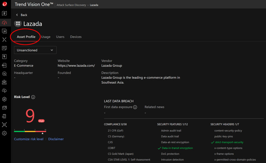Click the x-content-type-options header entry
Screen dimensions: 266x163
click(228, 148)
